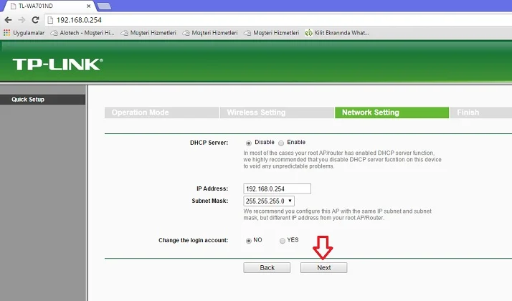Open the Subnet Mask dropdown

coord(270,201)
